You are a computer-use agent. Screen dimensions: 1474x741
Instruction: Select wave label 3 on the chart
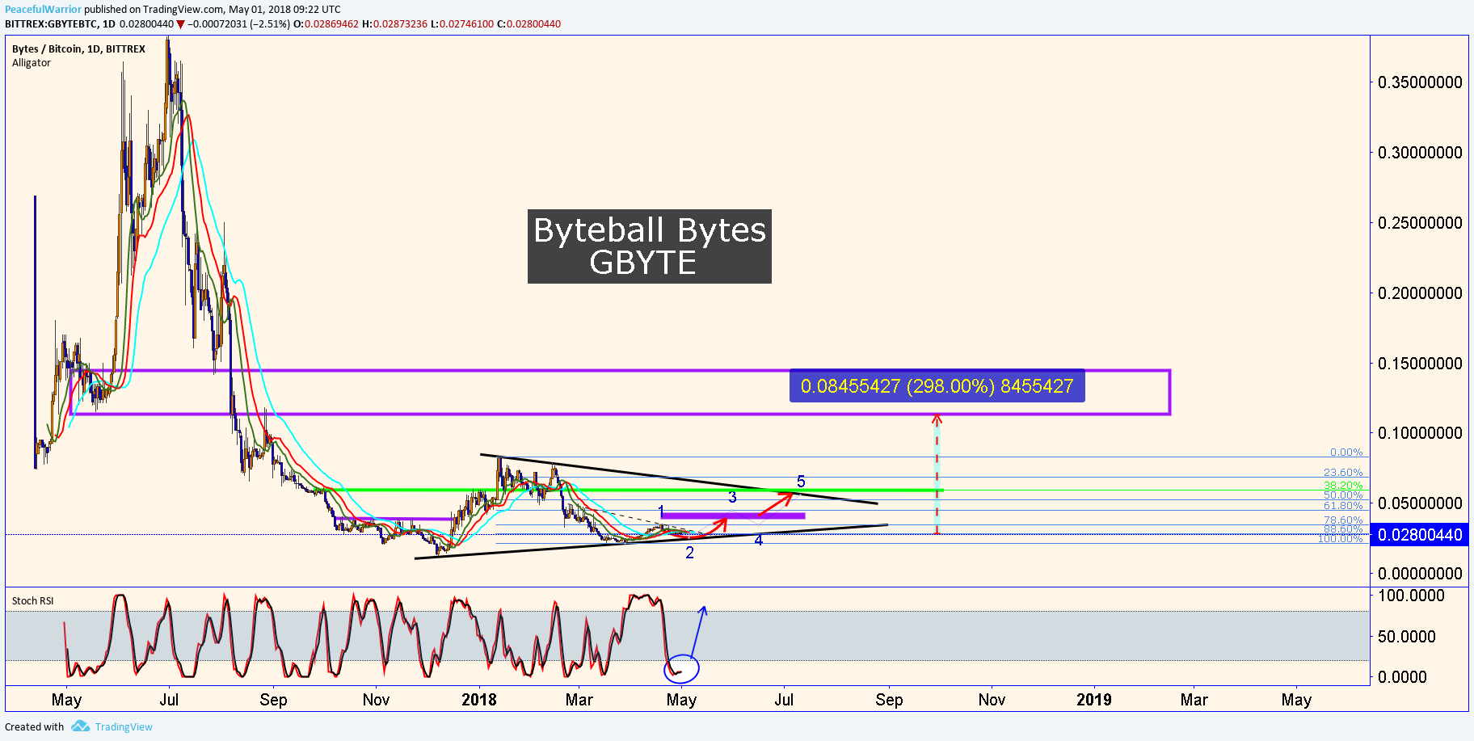pyautogui.click(x=732, y=497)
